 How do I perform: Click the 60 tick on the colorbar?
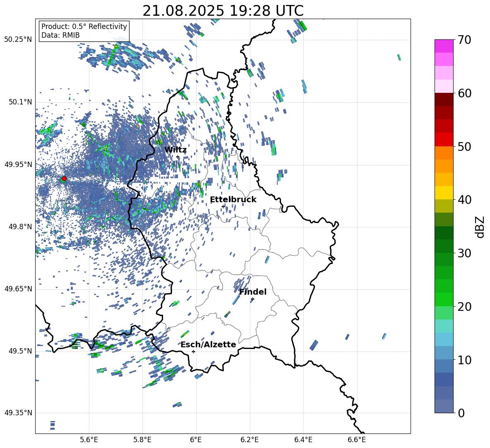(x=464, y=93)
